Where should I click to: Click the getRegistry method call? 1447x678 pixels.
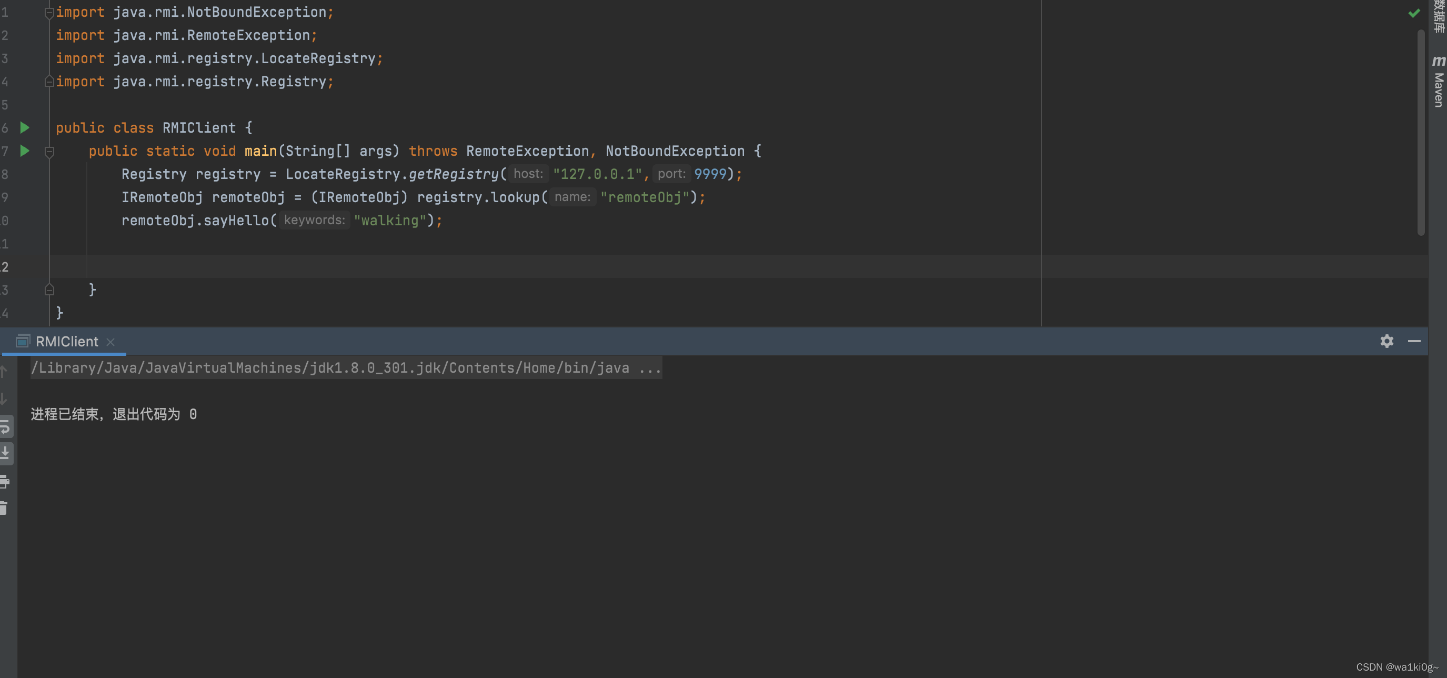(x=454, y=174)
